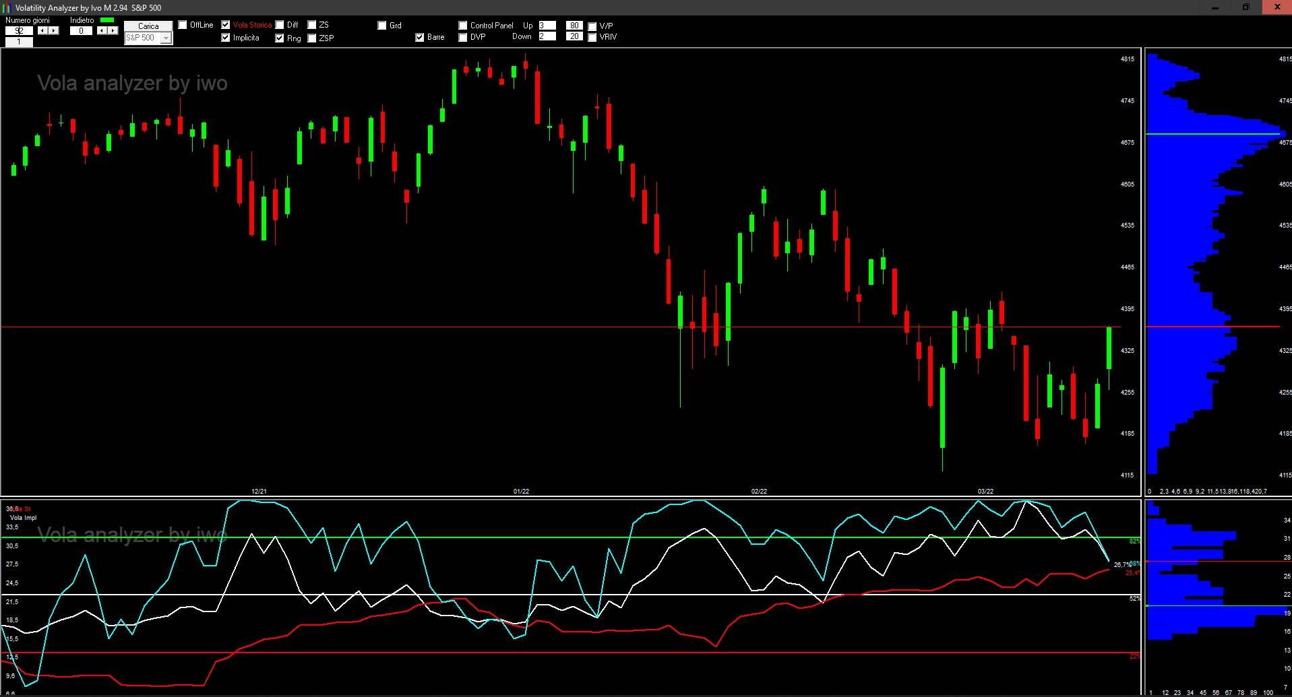Uncheck Vola Storica

pyautogui.click(x=226, y=25)
